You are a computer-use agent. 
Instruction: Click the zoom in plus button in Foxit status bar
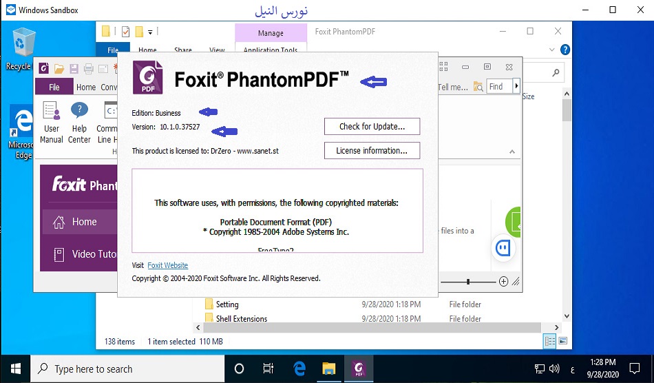(x=503, y=282)
